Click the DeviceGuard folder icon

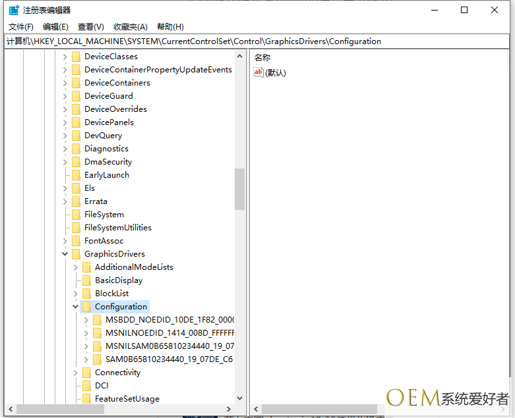76,96
